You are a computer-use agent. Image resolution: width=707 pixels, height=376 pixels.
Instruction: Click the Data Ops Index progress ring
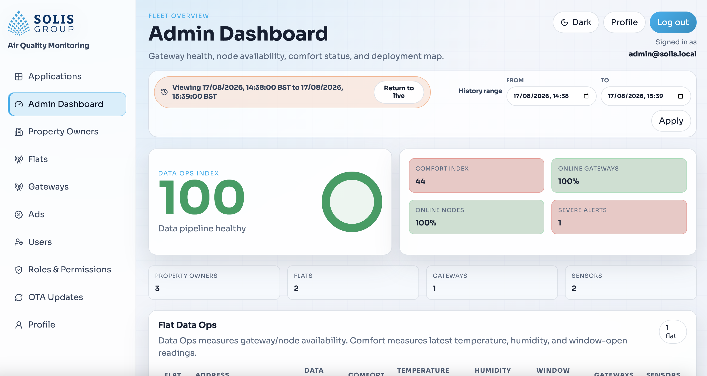[352, 202]
